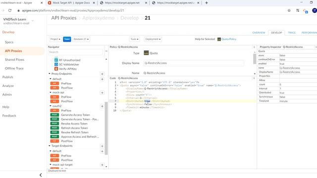The height and width of the screenshot is (178, 317).
Task: Collapse the Target Endpoints section
Action: pyautogui.click(x=50, y=146)
